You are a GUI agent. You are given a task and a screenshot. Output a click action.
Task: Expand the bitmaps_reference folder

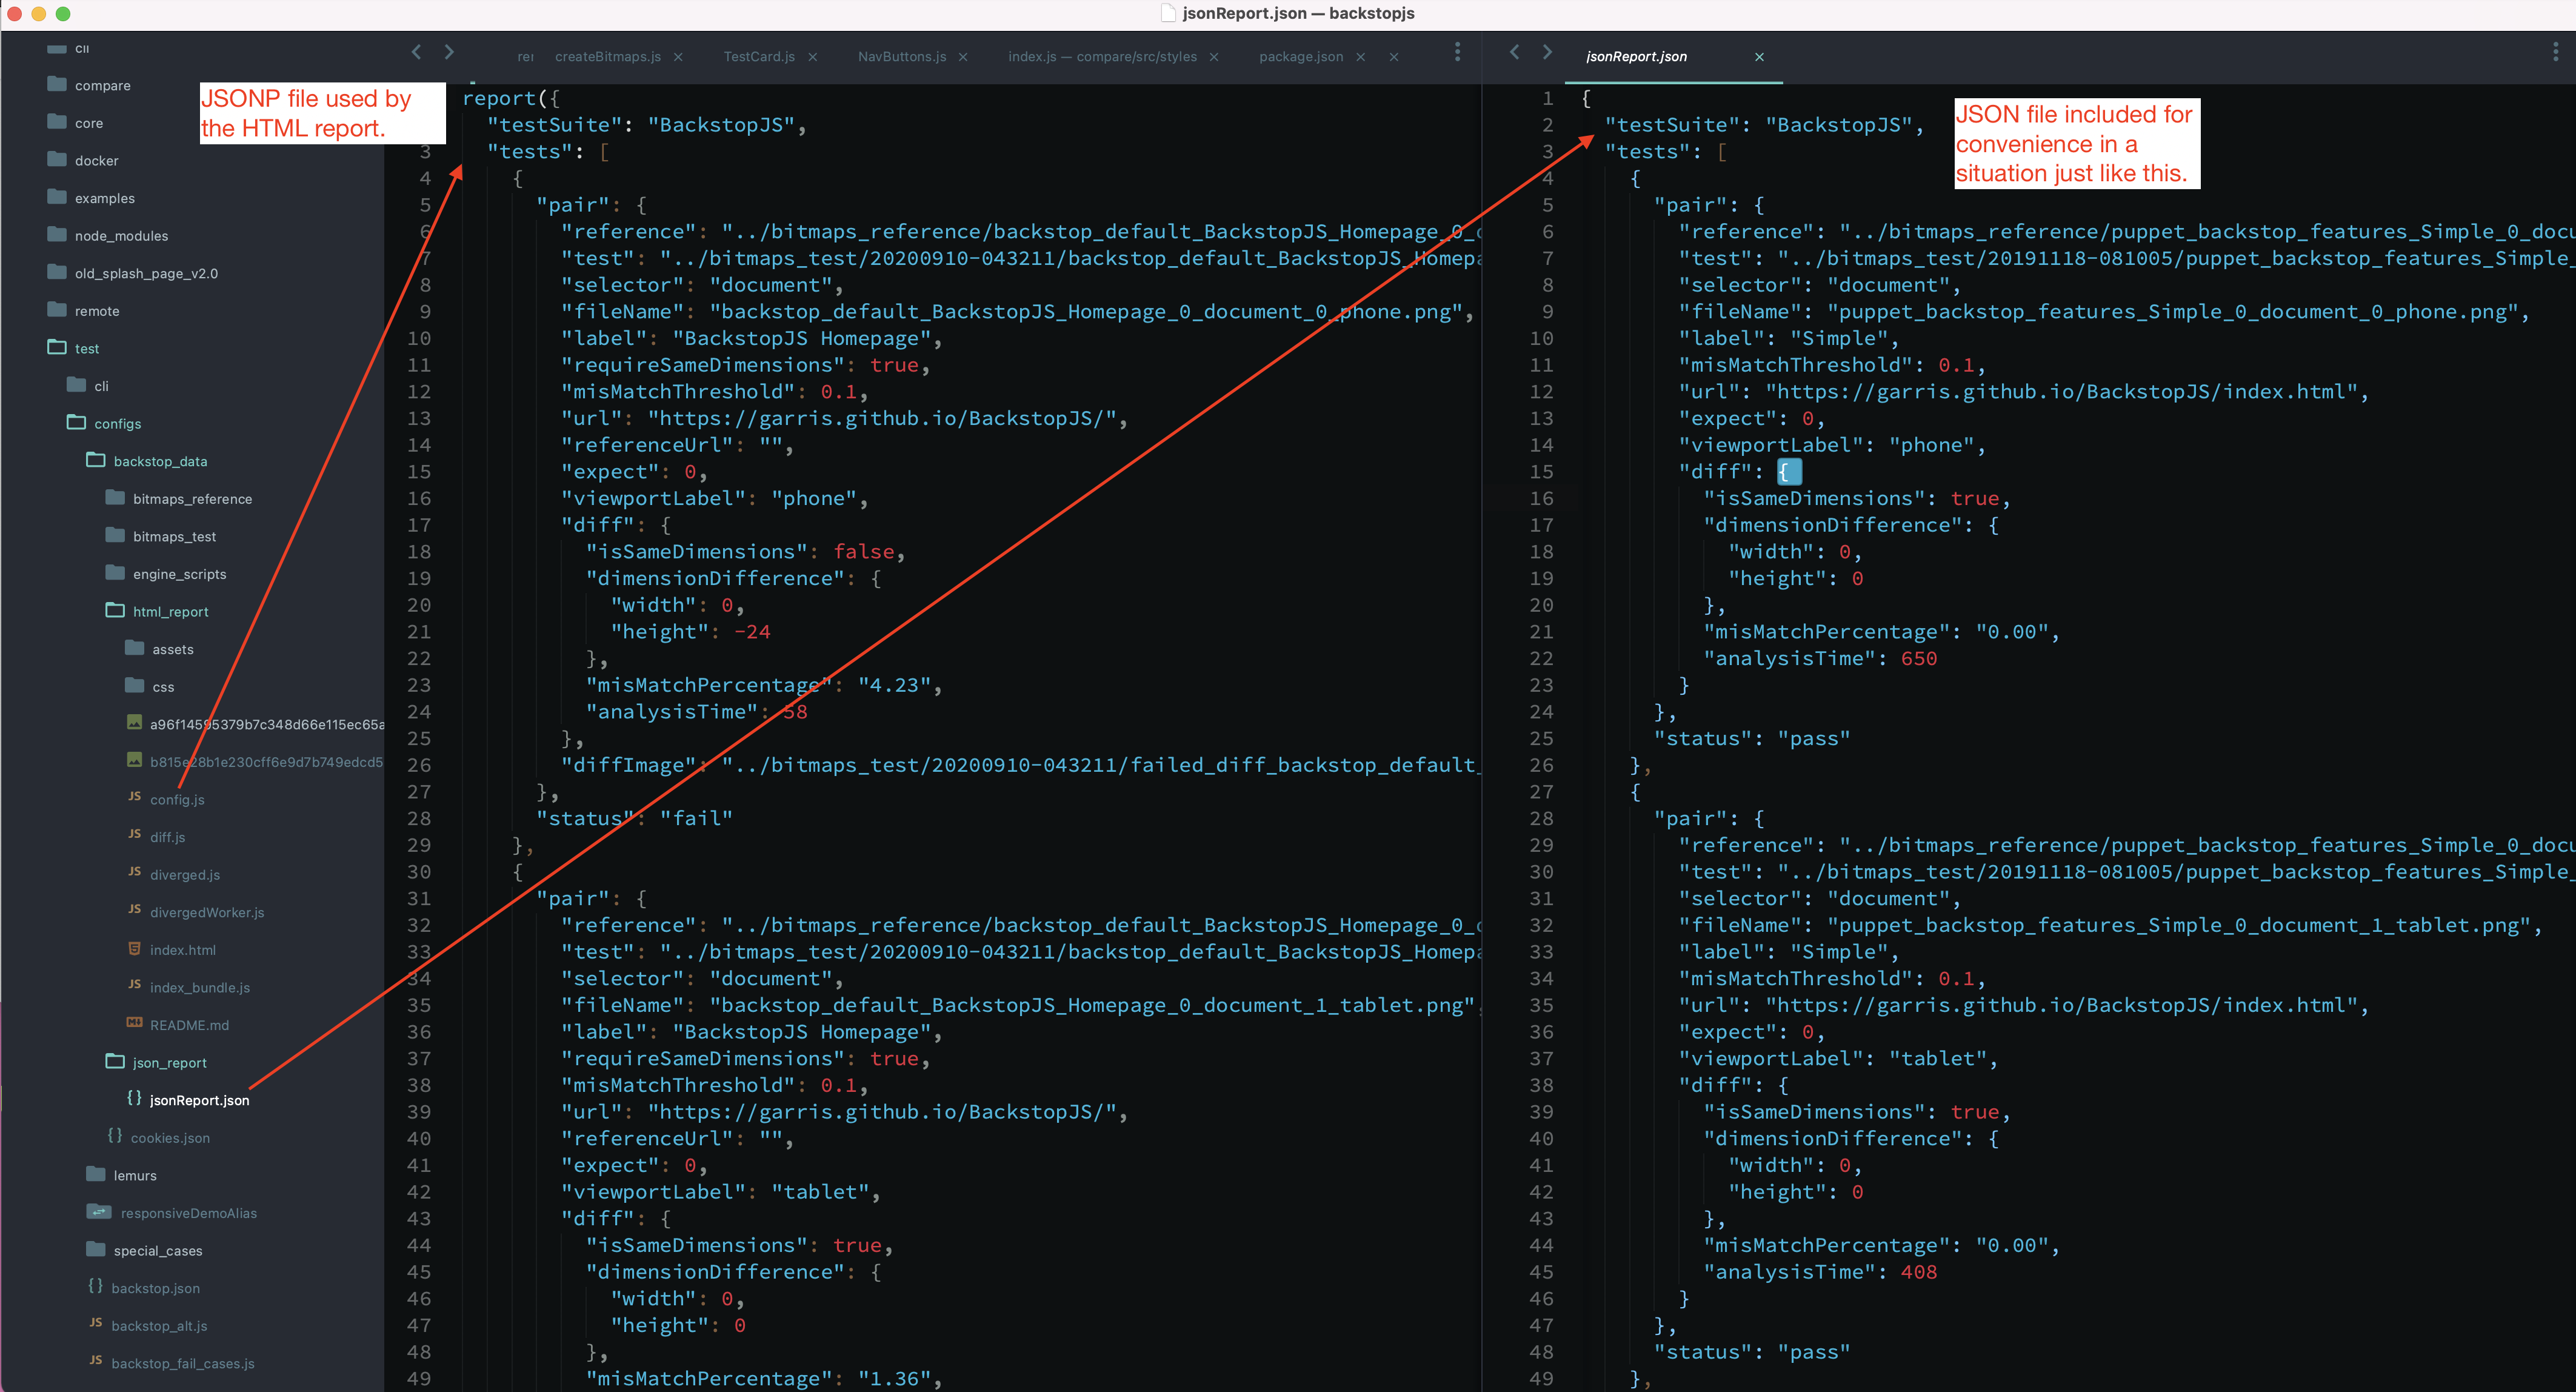click(x=192, y=499)
